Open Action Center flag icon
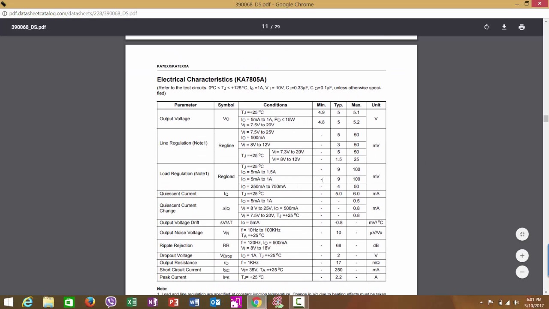 pos(491,302)
